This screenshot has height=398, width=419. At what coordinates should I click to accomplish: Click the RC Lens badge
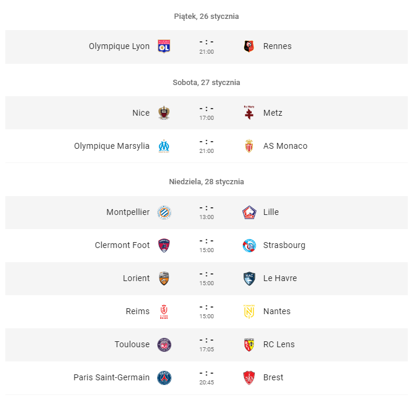[x=249, y=345]
